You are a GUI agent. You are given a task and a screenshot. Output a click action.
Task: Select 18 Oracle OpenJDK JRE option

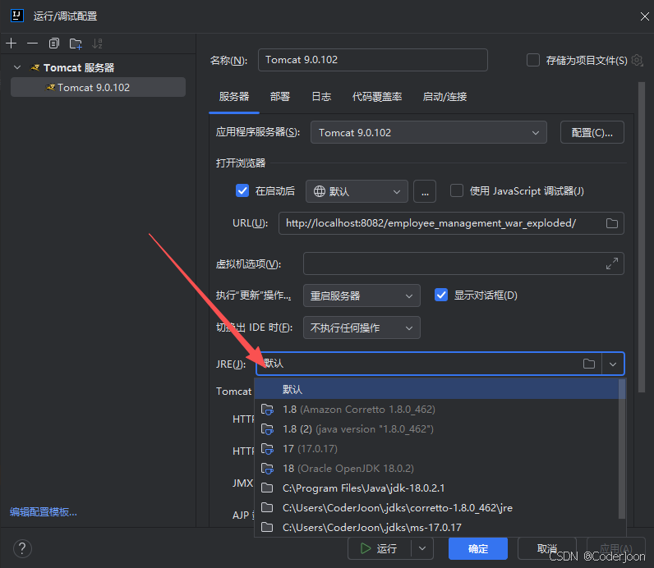437,468
